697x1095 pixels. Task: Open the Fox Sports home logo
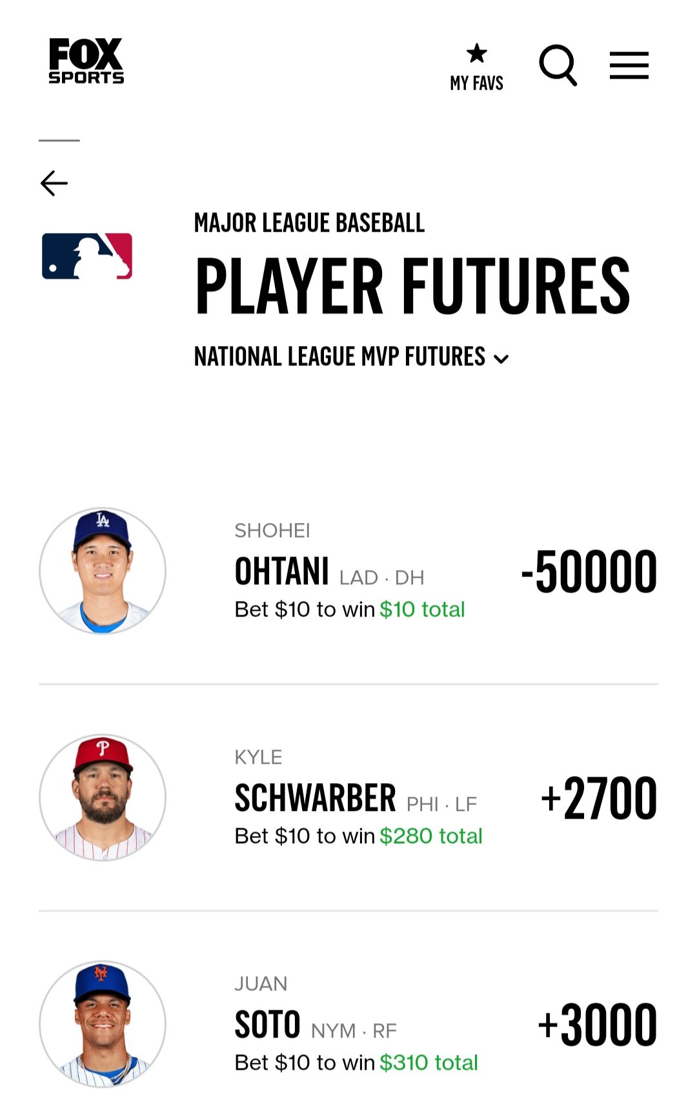86,61
